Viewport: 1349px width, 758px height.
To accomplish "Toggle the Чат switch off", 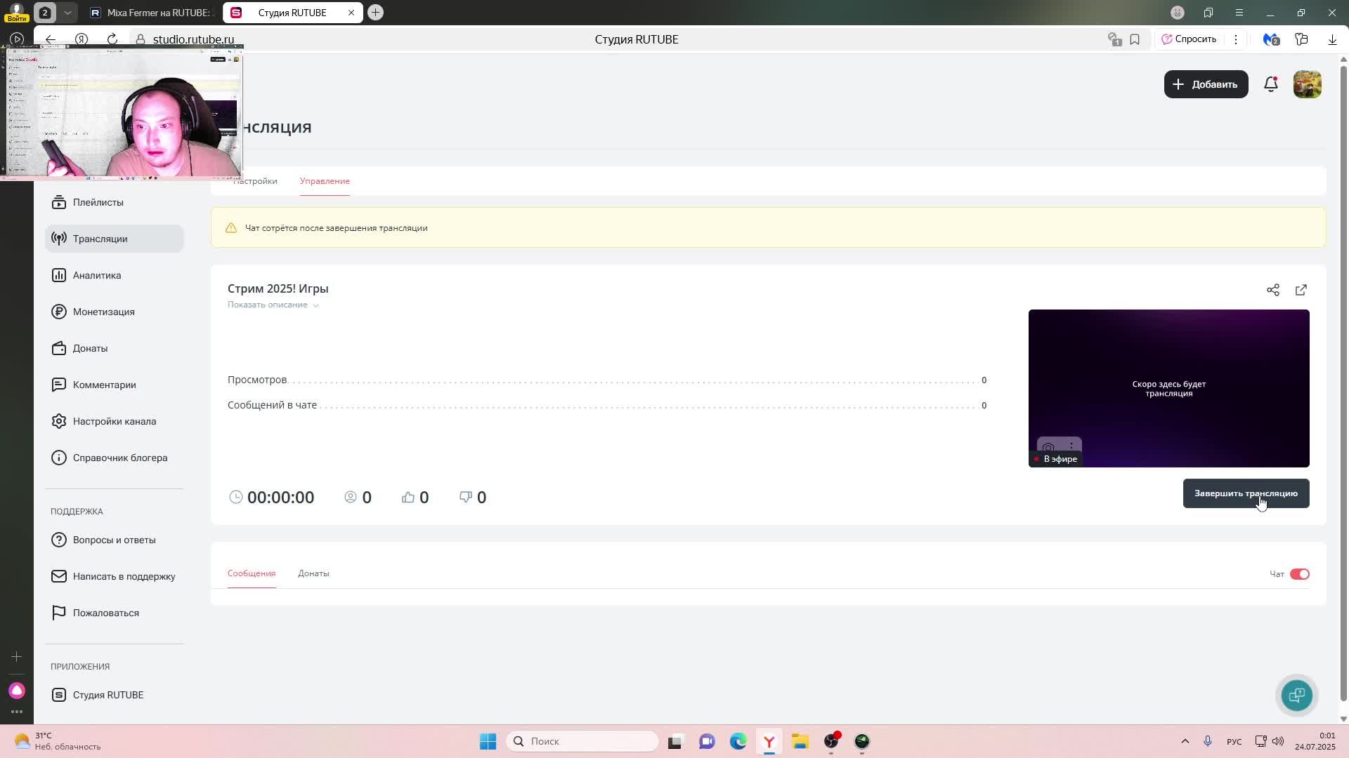I will tap(1299, 574).
